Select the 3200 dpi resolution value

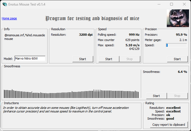click(x=86, y=35)
